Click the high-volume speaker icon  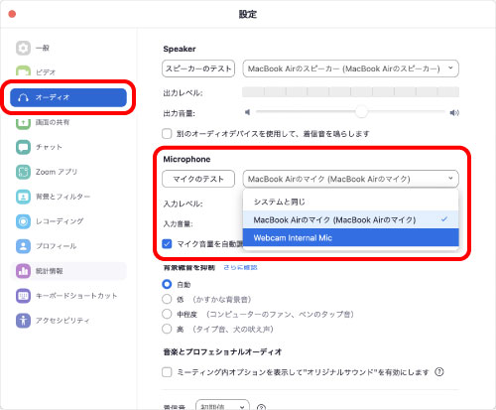pos(454,113)
